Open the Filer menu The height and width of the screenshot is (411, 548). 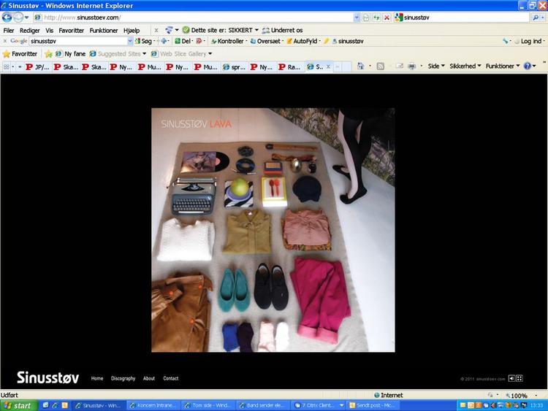click(9, 31)
